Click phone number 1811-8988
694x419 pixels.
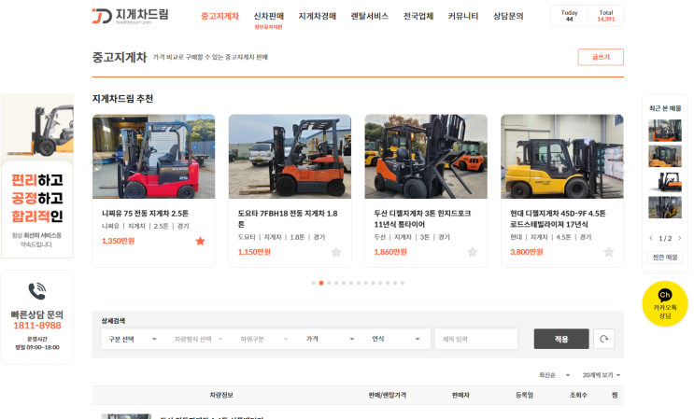[37, 326]
